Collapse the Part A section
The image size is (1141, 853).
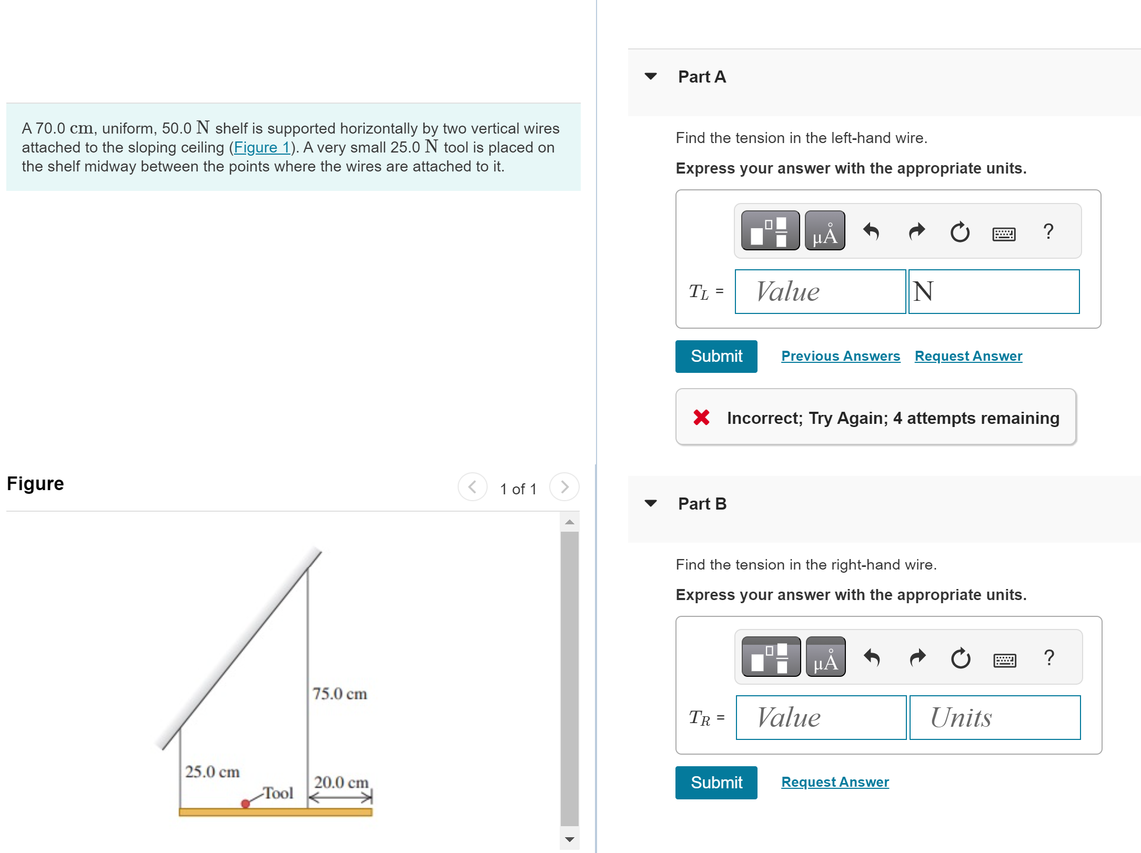(651, 76)
